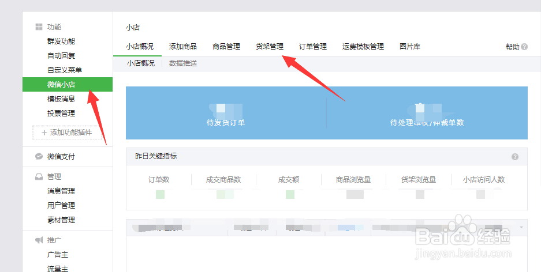Click the 成交商品数 metric label
Screen dimensions: 541x272
coord(223,180)
